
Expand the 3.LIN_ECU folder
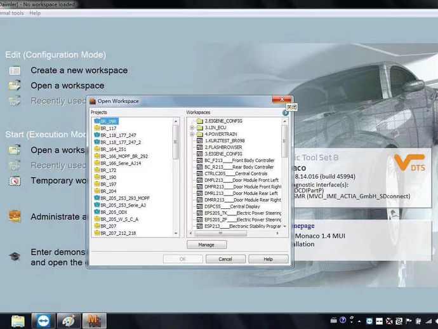point(192,128)
